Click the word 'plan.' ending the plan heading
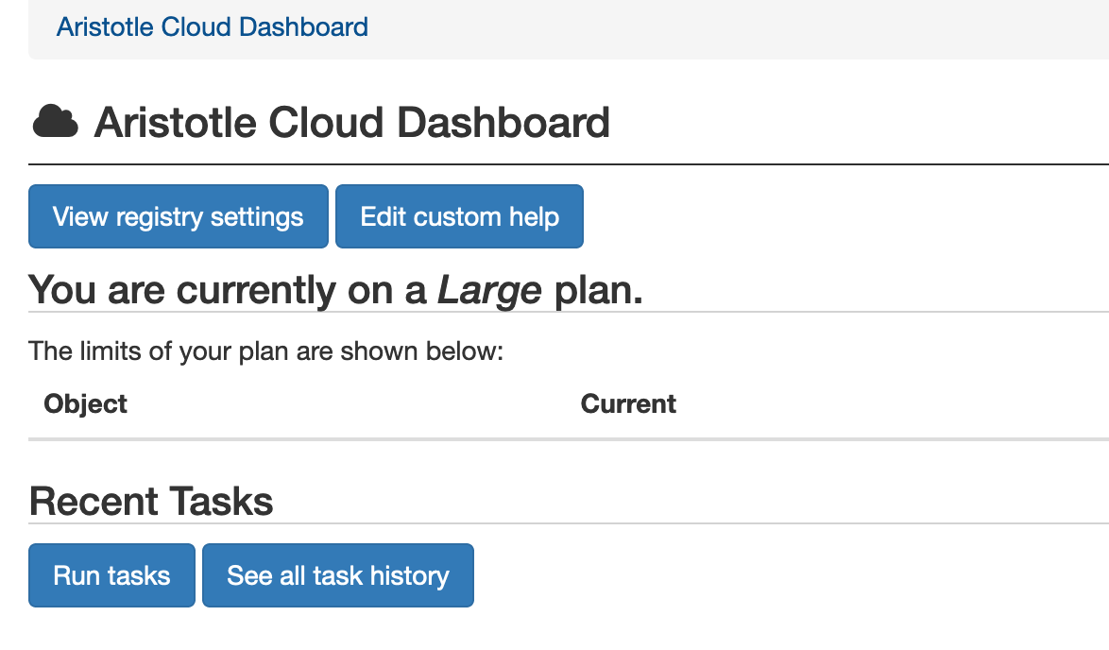This screenshot has width=1109, height=650. click(x=598, y=291)
